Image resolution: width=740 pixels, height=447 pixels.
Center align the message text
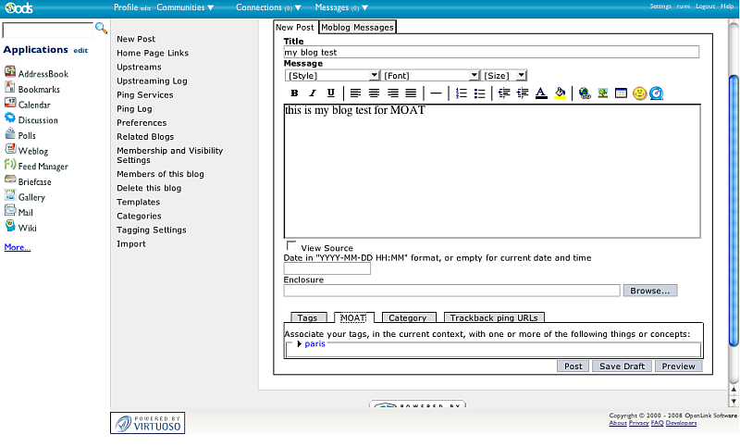tap(375, 93)
